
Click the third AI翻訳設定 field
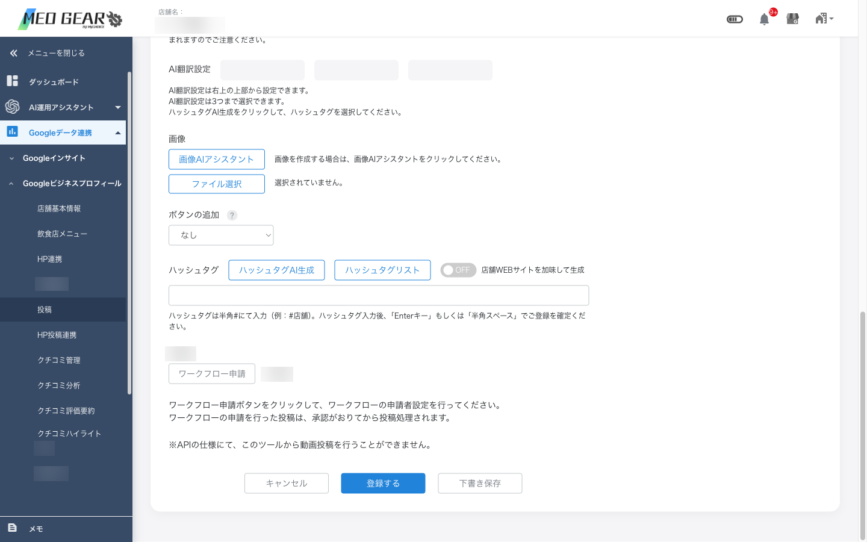[450, 70]
